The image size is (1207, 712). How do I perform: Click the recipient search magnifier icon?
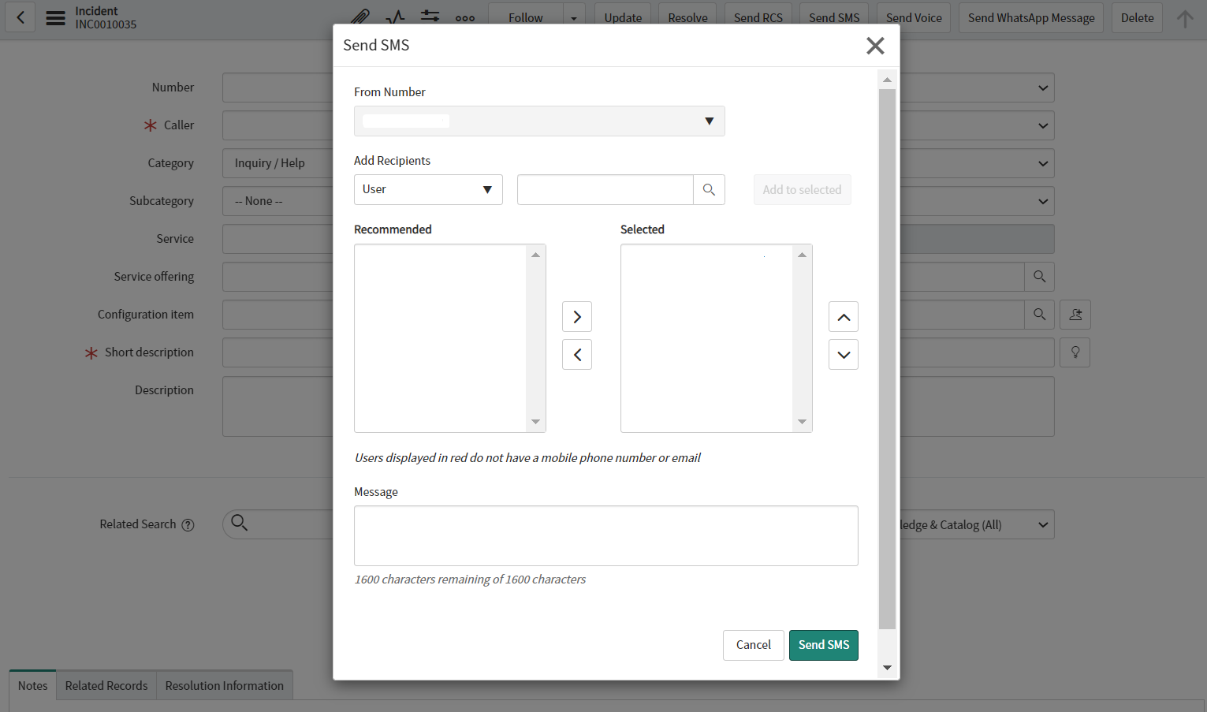click(x=709, y=190)
